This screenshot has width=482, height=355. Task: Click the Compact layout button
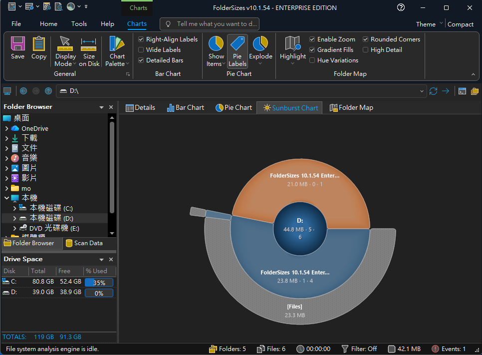click(460, 24)
